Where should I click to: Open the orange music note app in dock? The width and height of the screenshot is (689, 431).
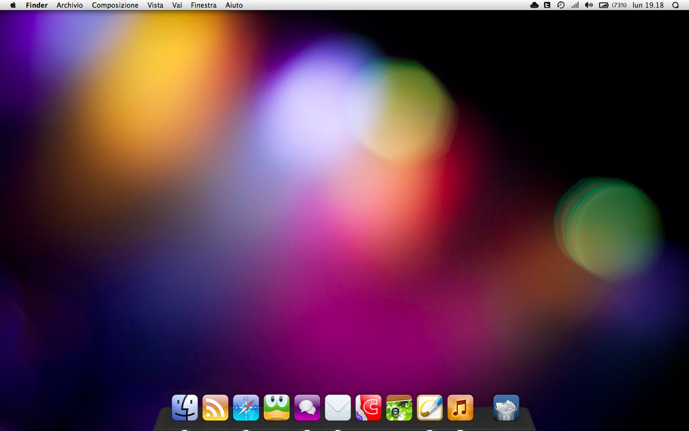pos(460,408)
